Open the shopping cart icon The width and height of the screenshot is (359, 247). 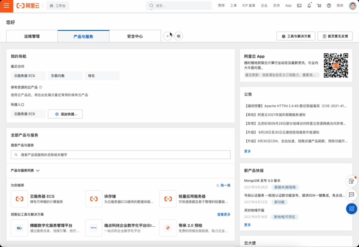pos(319,6)
